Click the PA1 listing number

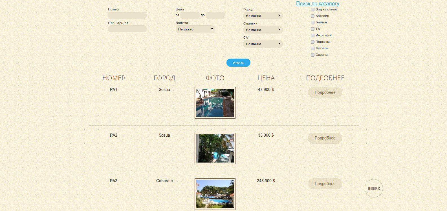point(113,90)
